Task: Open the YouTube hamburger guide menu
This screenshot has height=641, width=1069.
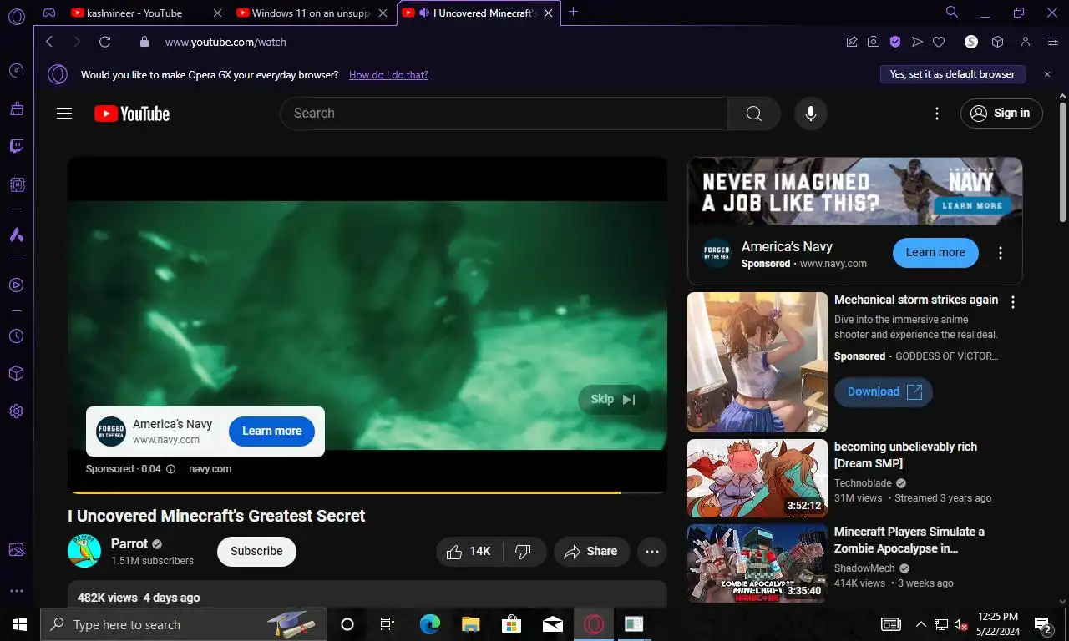Action: [x=64, y=114]
